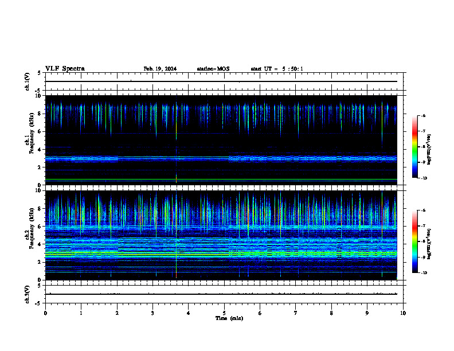Click the green 3 kHz band in ch.2 spectrogram
This screenshot has width=454, height=351.
221,255
